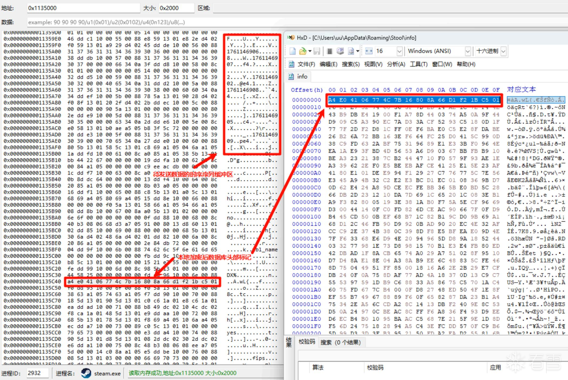
Task: Open the 分析(A) menu
Action: (396, 64)
